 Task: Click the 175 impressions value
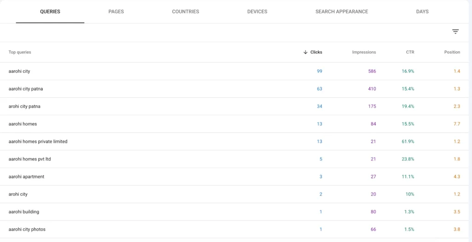coord(372,106)
